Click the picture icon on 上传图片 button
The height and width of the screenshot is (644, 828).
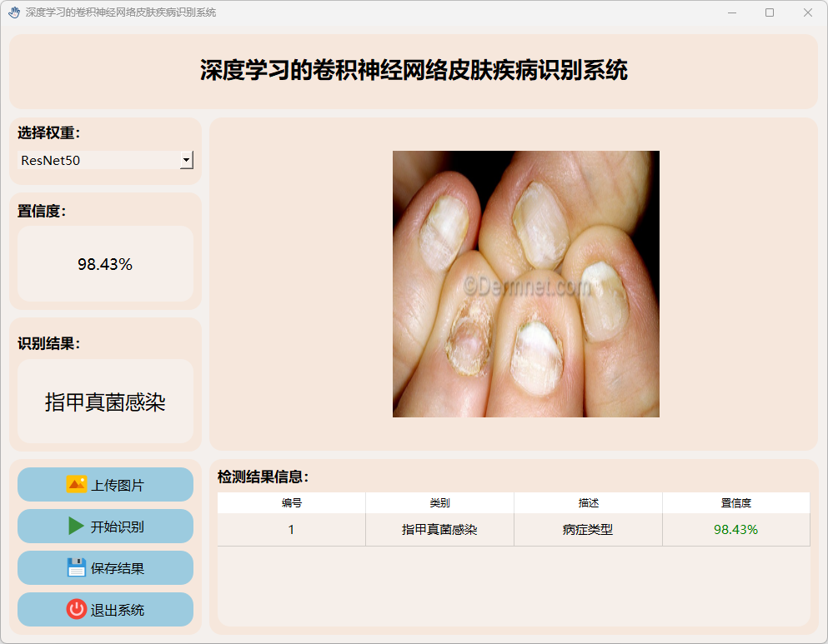(x=77, y=485)
